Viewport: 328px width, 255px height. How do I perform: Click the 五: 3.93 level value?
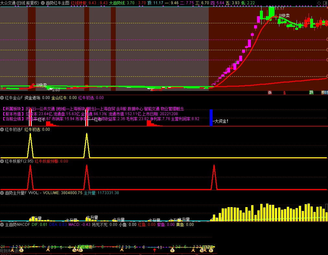click(x=233, y=3)
